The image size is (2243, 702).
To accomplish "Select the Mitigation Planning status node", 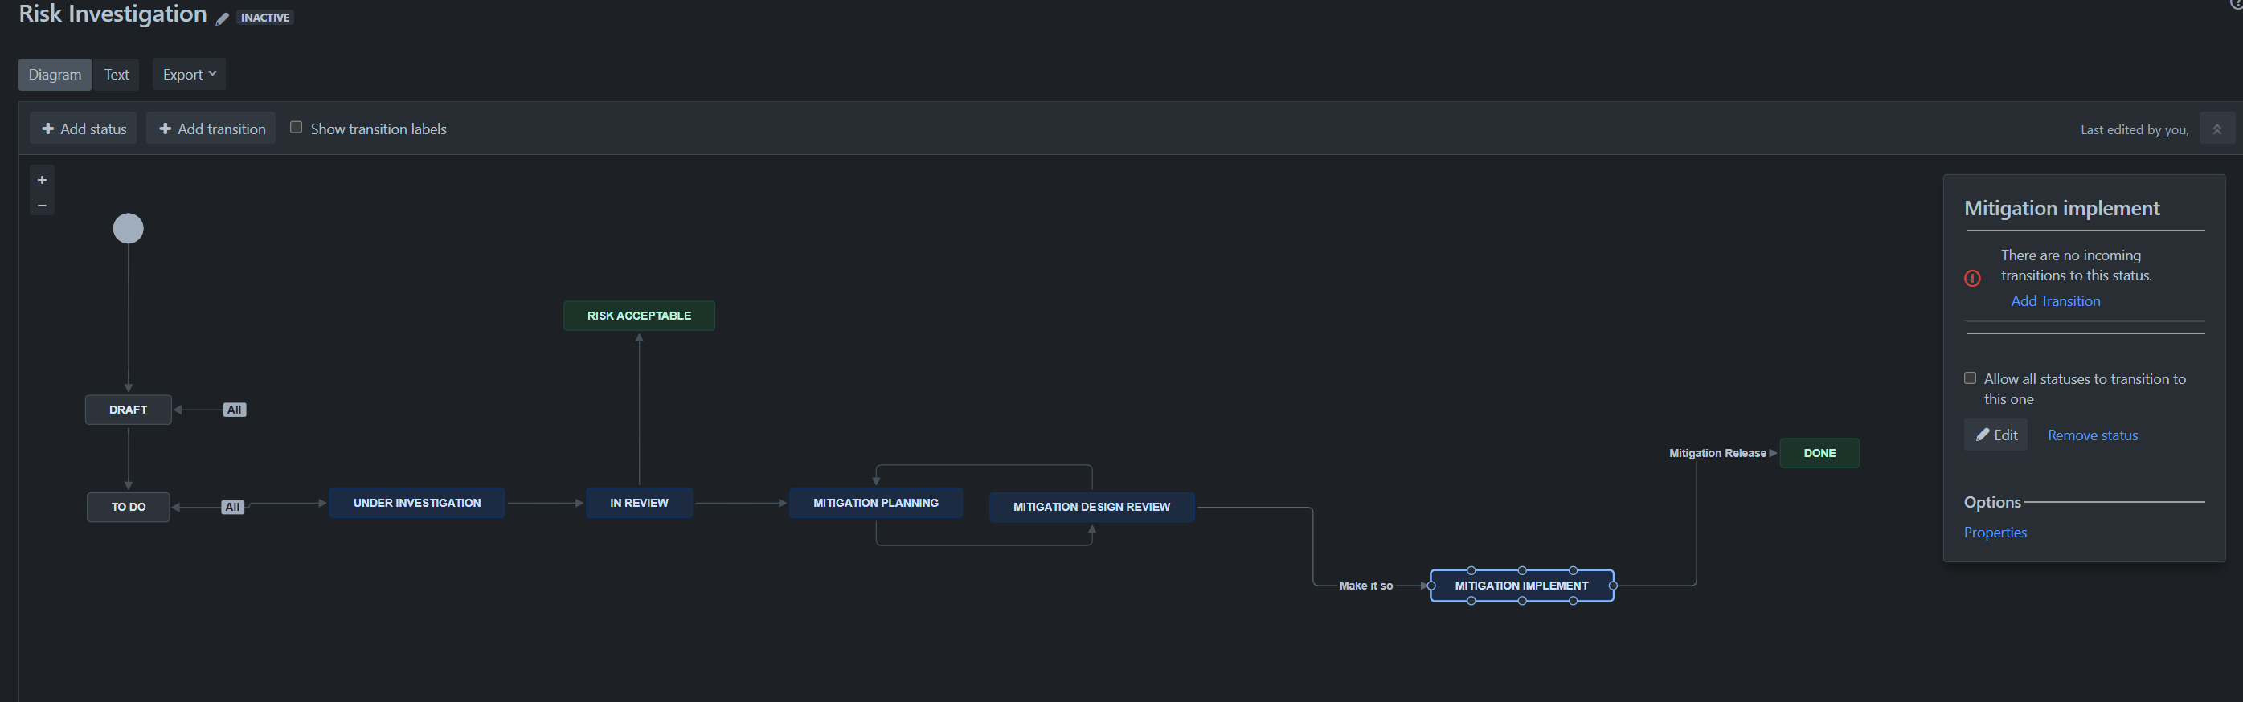I will click(x=876, y=503).
